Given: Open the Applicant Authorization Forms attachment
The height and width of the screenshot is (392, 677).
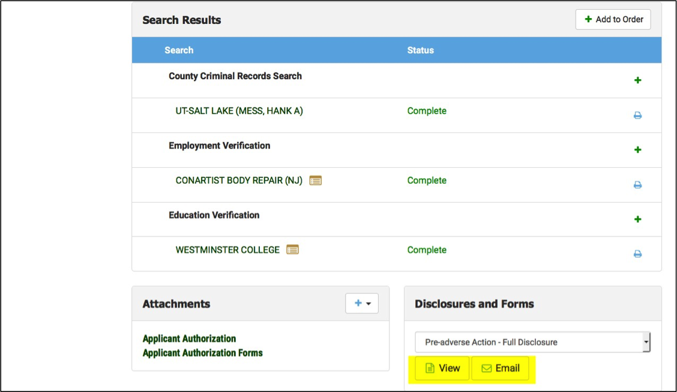Looking at the screenshot, I should tap(202, 353).
